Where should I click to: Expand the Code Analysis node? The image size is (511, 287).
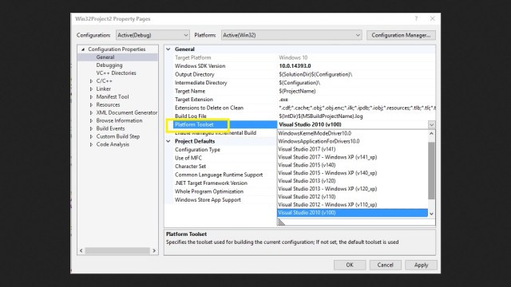(91, 144)
